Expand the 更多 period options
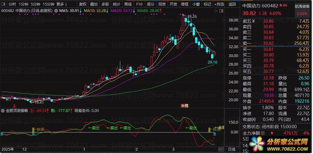This screenshot has width=313, height=154. click(x=62, y=4)
